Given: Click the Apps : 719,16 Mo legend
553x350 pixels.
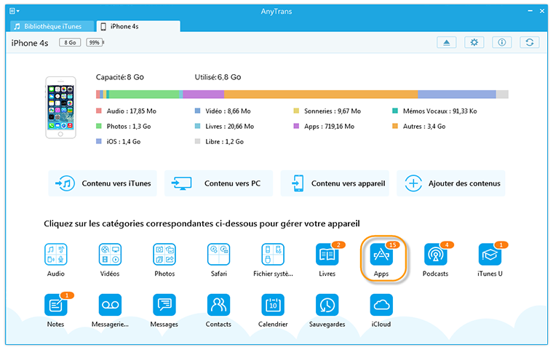Looking at the screenshot, I should [324, 127].
